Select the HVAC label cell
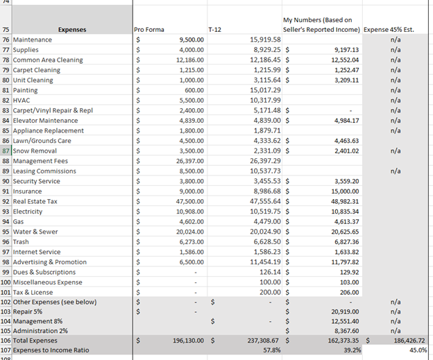The image size is (433, 360). coord(72,101)
